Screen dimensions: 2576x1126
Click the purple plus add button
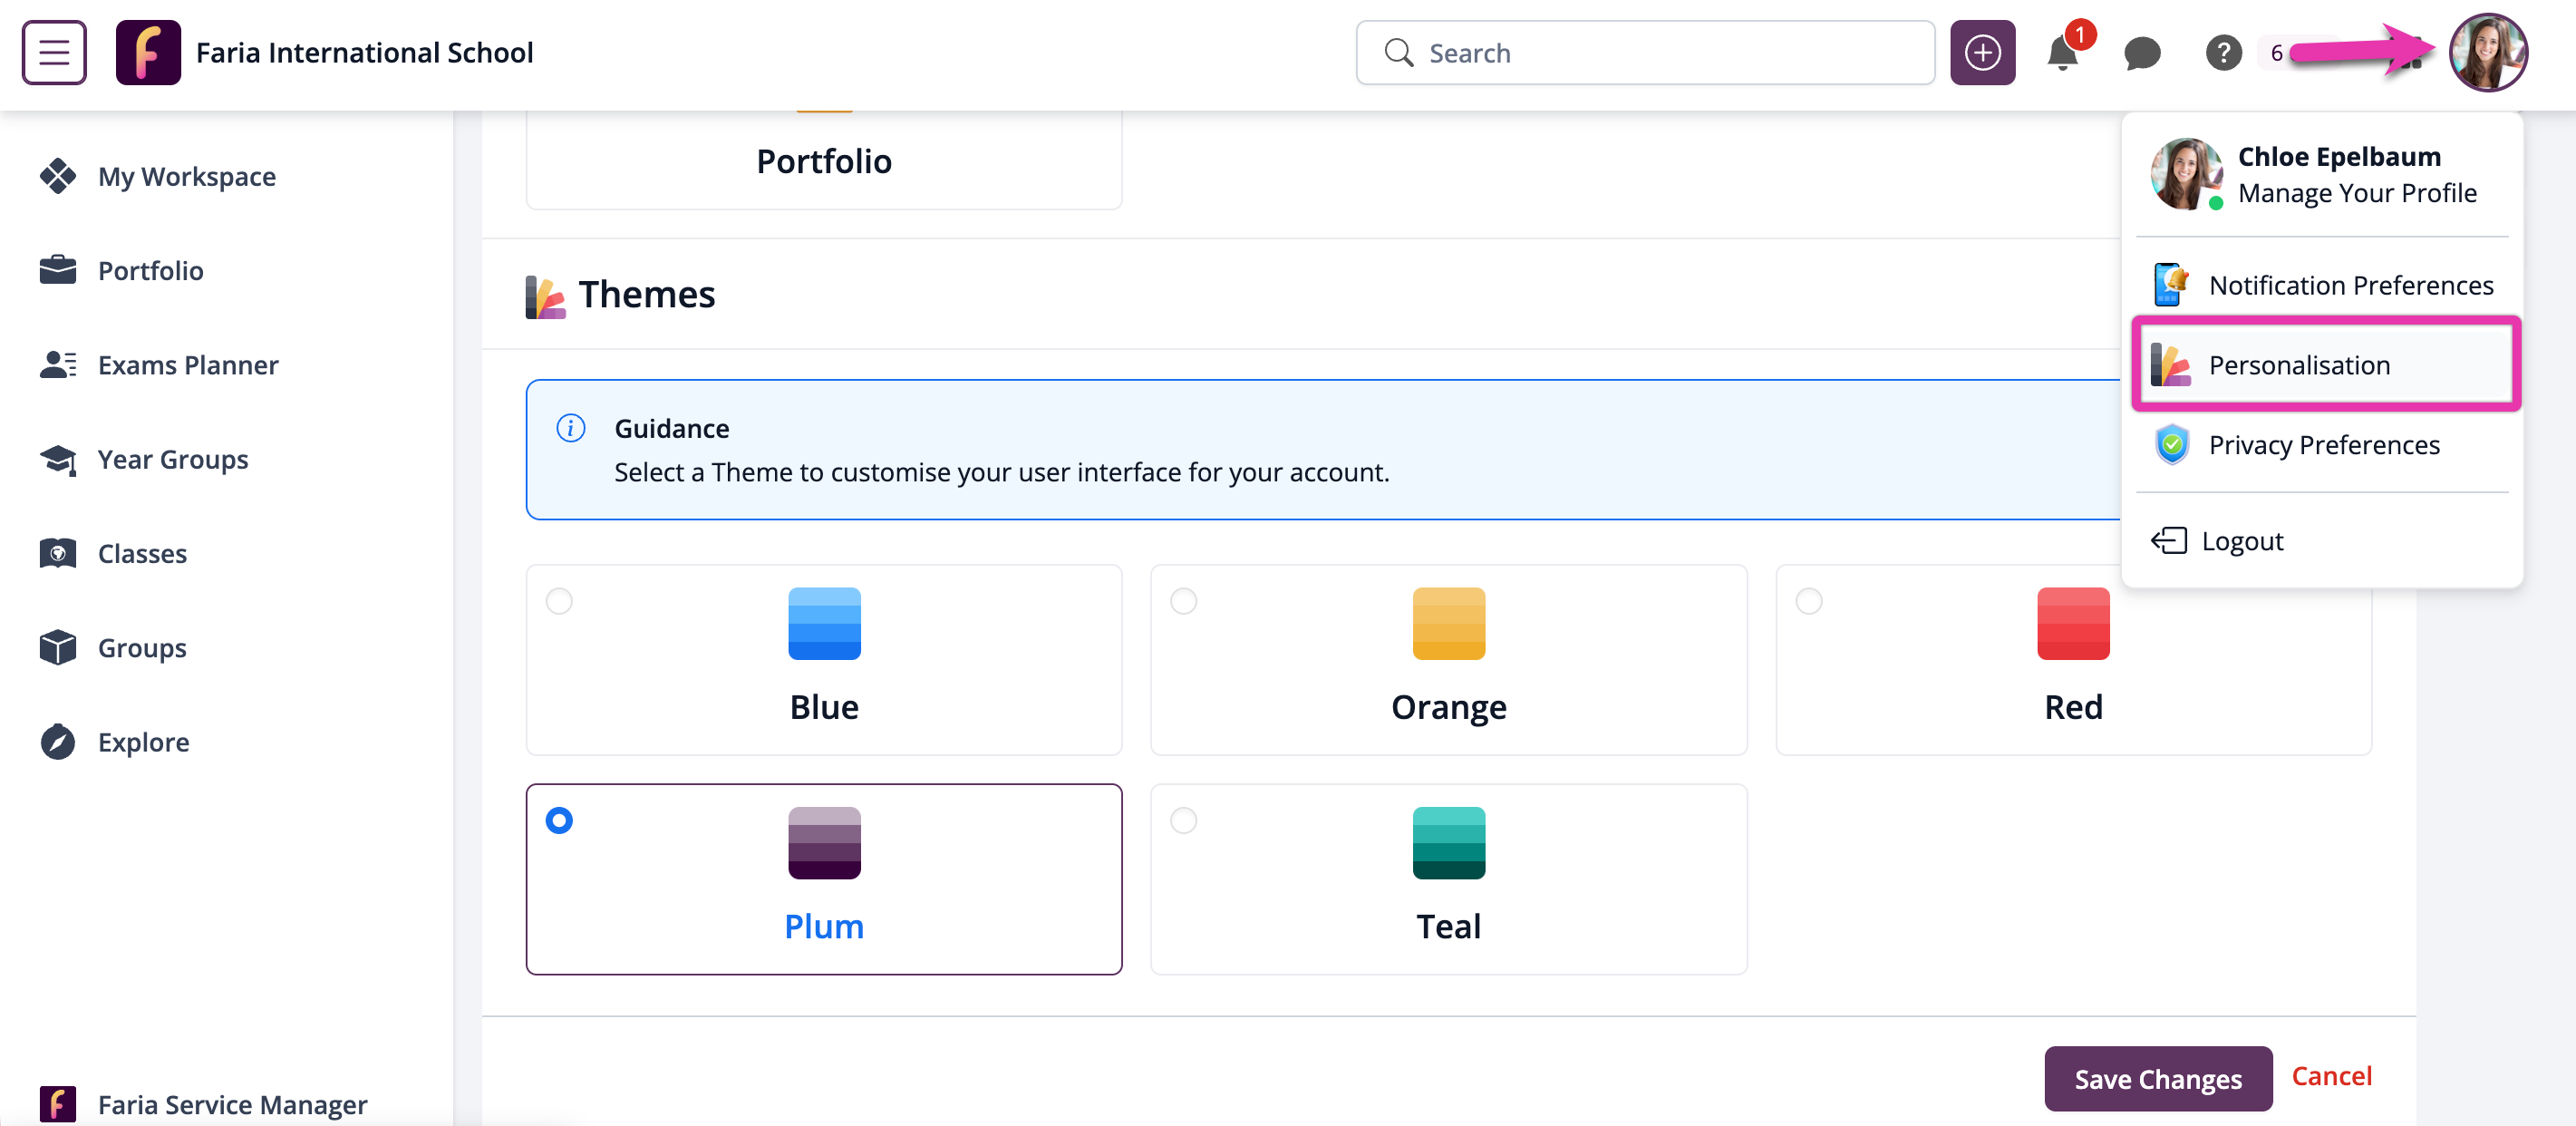tap(1981, 53)
